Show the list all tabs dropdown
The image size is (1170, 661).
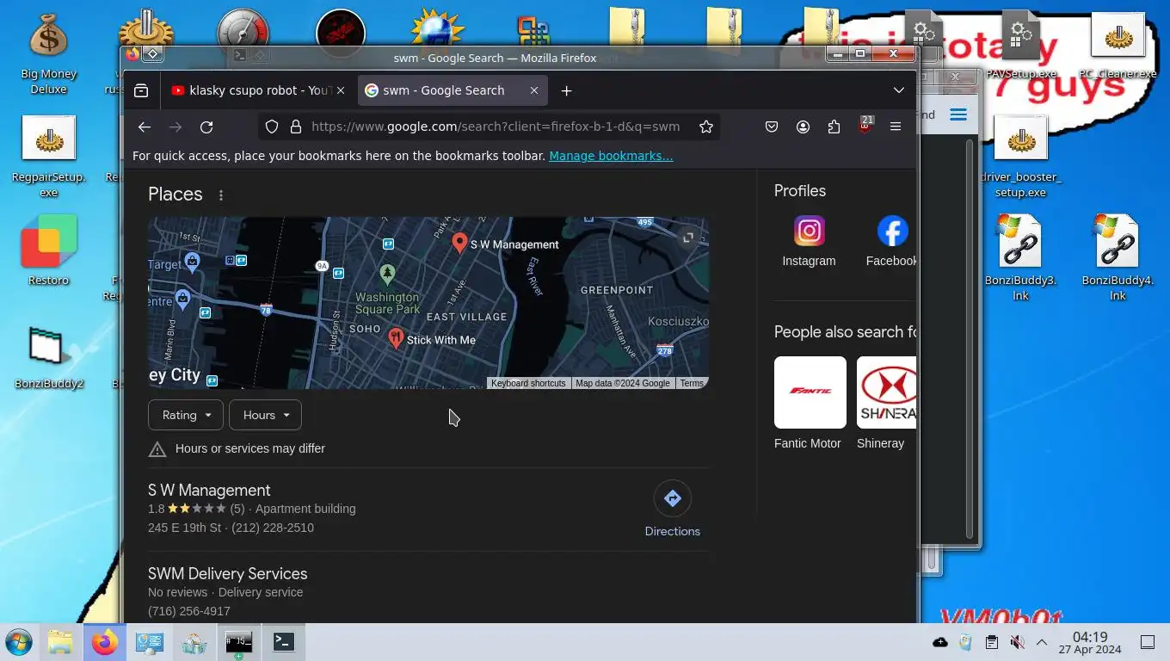(x=898, y=90)
